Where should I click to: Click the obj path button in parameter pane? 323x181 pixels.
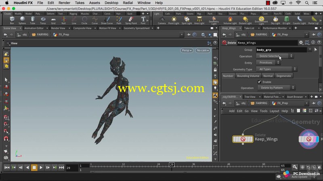pos(241,35)
